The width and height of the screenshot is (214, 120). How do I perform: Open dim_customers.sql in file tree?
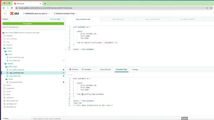click(16, 57)
